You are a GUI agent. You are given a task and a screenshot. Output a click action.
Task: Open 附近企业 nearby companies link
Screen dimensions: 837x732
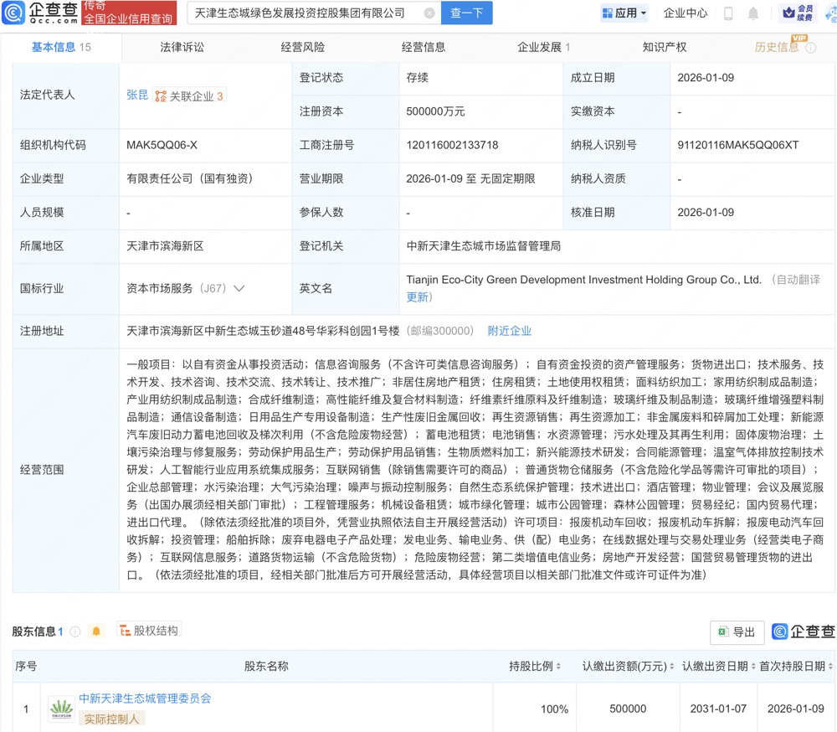click(x=509, y=331)
